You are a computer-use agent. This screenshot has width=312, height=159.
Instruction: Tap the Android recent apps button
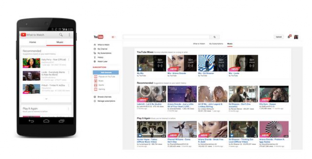pos(61,121)
